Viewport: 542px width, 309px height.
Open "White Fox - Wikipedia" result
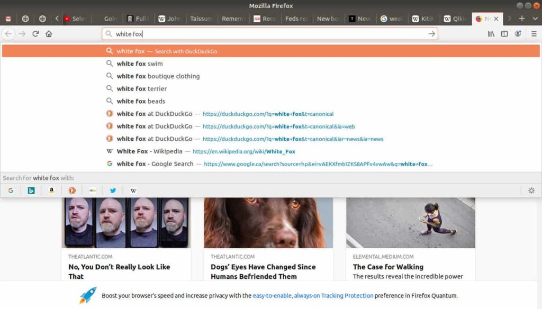(270, 151)
